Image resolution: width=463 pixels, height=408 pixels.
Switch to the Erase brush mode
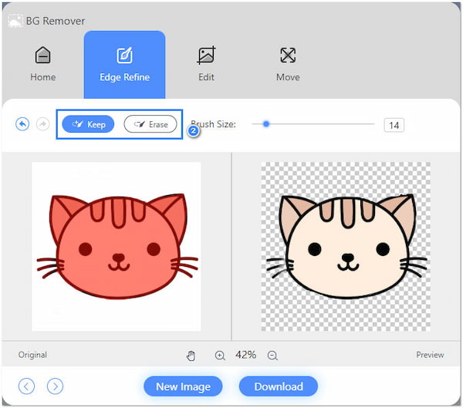150,124
